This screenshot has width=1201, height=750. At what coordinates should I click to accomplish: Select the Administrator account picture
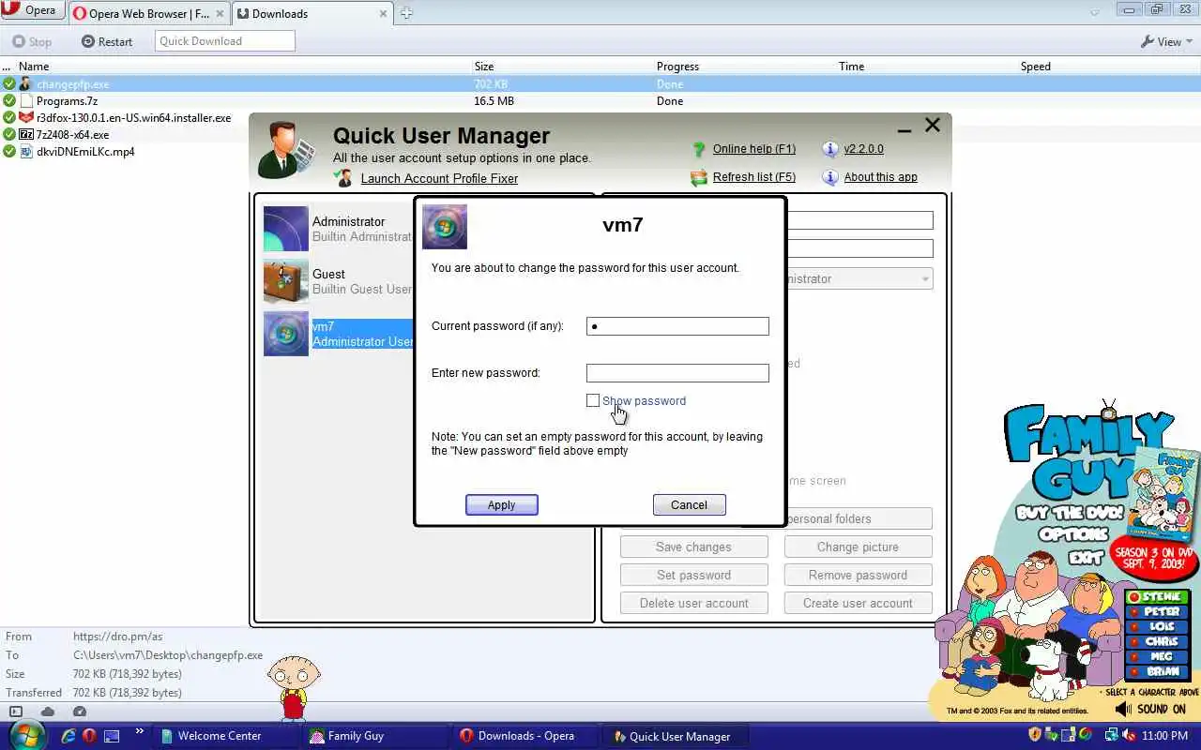tap(286, 229)
